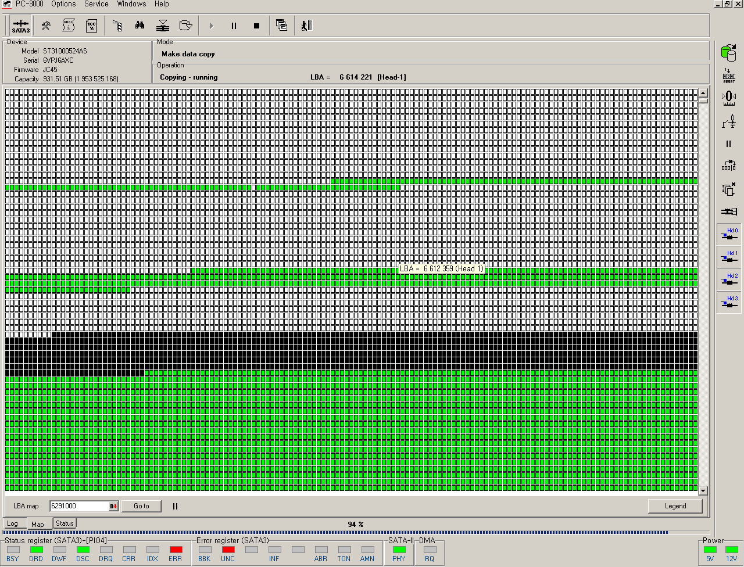Open the Help menu
Screen dimensions: 744x567
coord(162,4)
